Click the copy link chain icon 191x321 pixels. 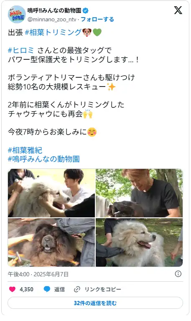(77, 289)
